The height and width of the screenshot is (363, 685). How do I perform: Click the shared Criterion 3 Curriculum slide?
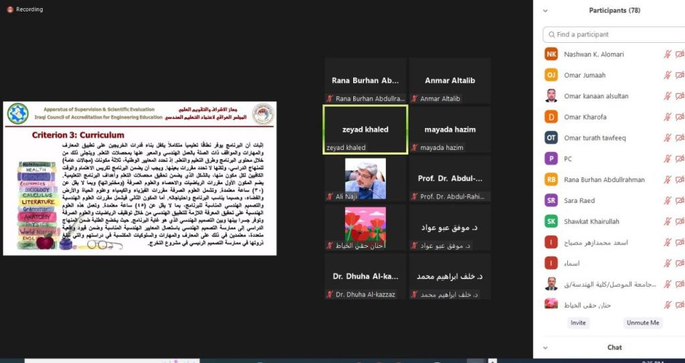click(139, 178)
